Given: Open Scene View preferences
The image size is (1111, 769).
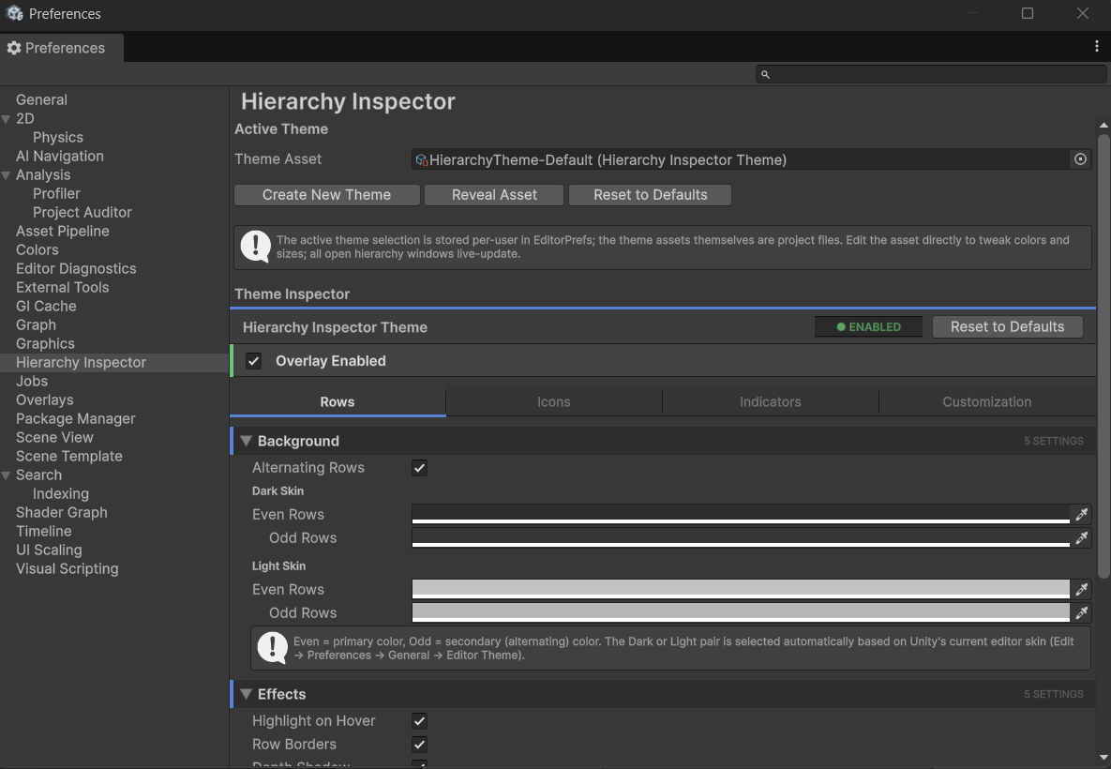Looking at the screenshot, I should [54, 438].
